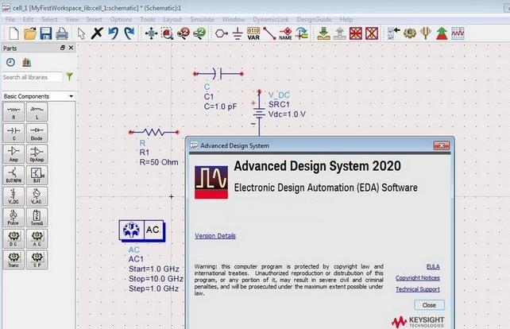The height and width of the screenshot is (329, 510).
Task: Select the AC simulation controller on schematic
Action: (142, 230)
